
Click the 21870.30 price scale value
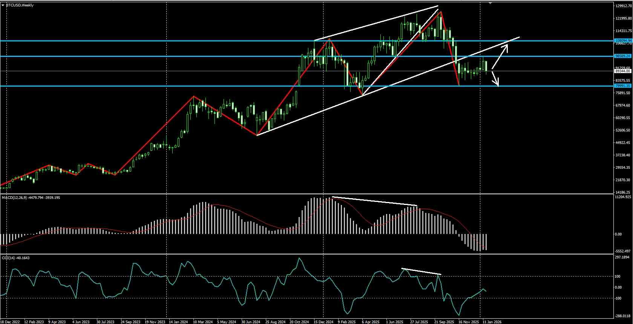point(624,180)
